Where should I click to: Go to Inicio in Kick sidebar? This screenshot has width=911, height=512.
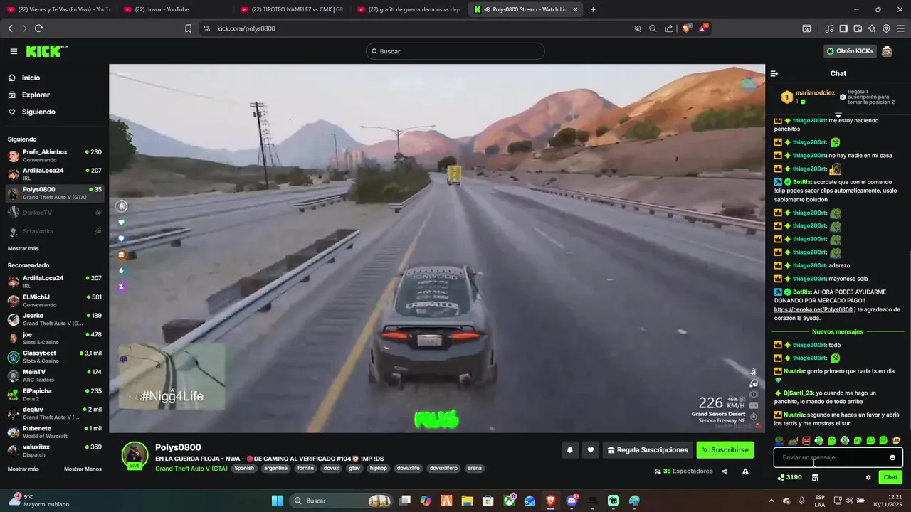pos(31,78)
